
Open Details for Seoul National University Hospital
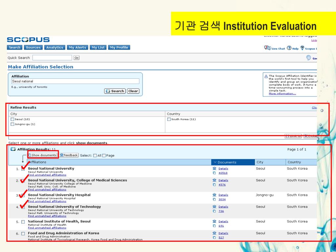pyautogui.click(x=223, y=195)
